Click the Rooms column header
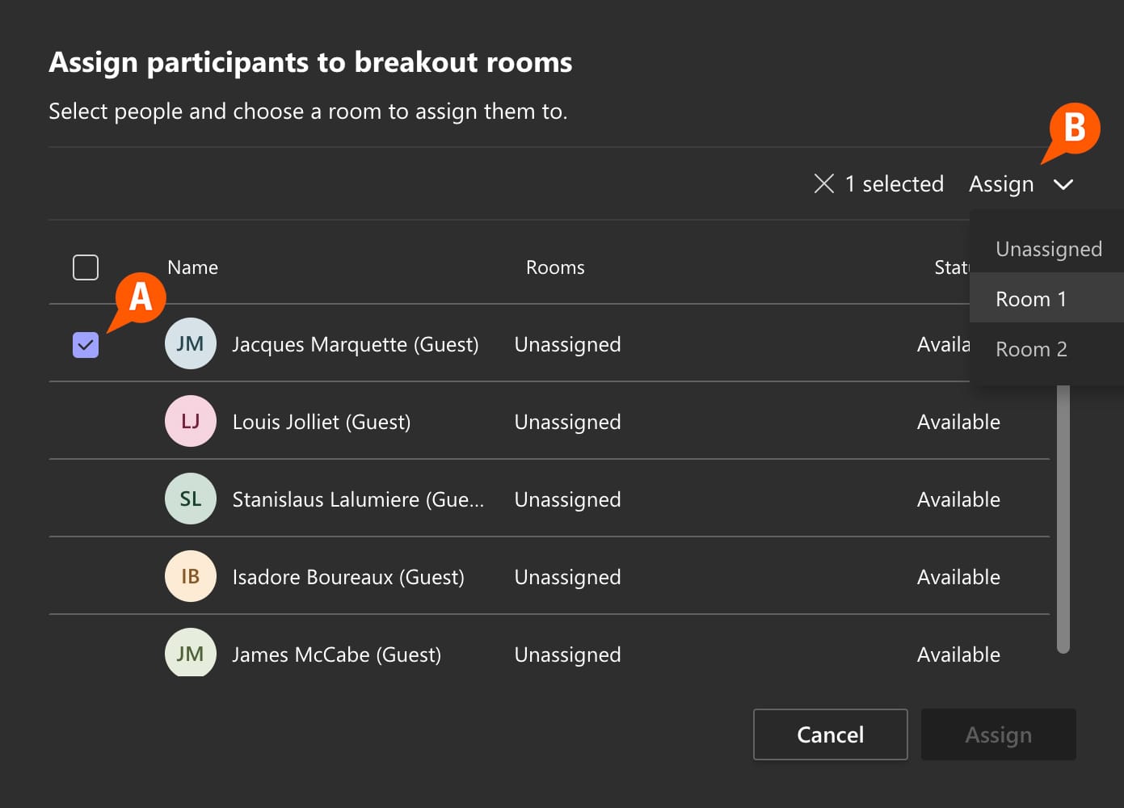 point(555,267)
